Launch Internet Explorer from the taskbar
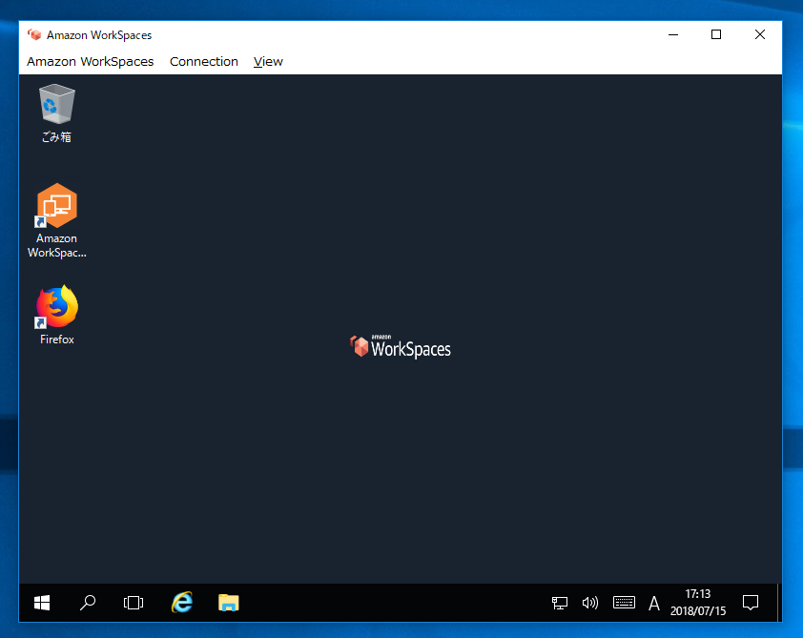Screen dimensions: 803x638 tap(181, 603)
